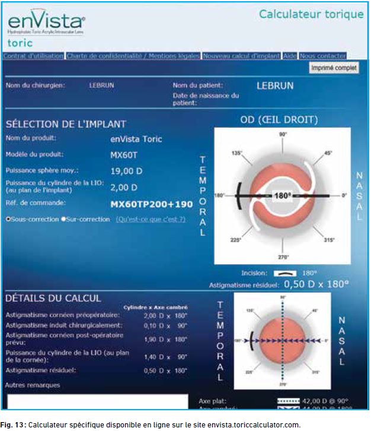Click the Imprimé complet button

click(334, 68)
